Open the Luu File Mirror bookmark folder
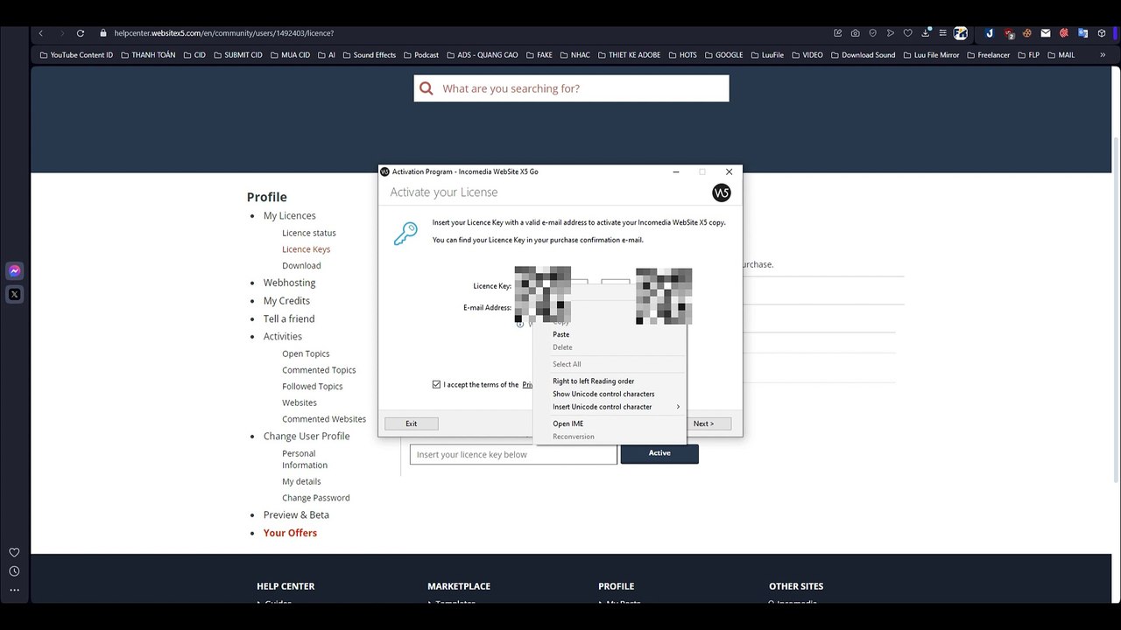This screenshot has height=630, width=1121. click(x=931, y=55)
